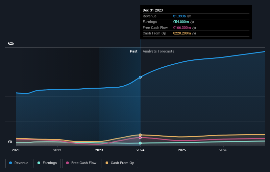Click the 2024 x-axis label
This screenshot has height=172, width=270.
pos(140,150)
